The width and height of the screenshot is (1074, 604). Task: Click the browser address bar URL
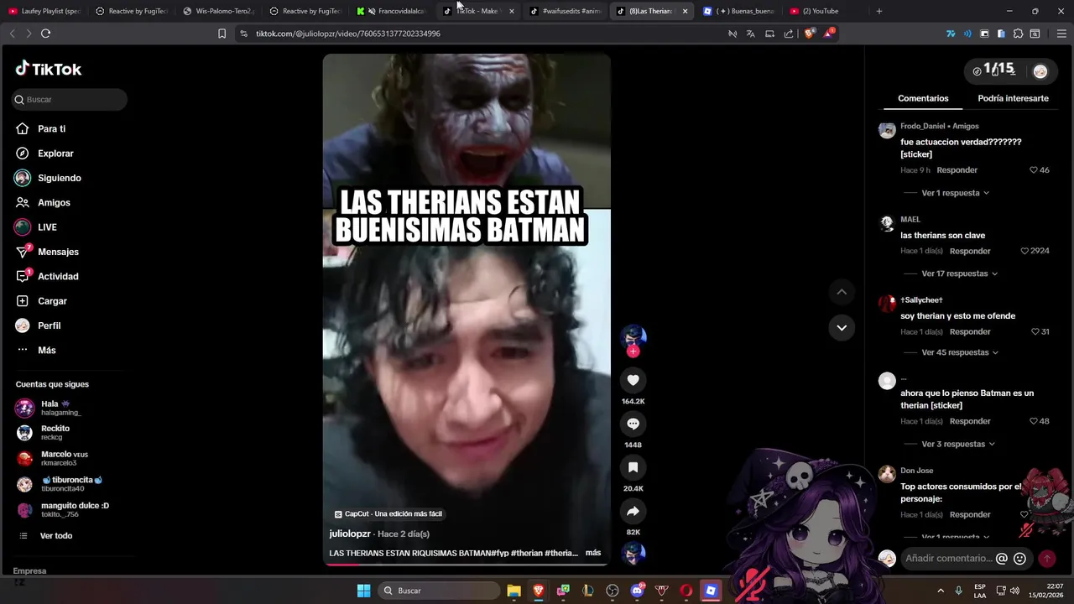348,34
